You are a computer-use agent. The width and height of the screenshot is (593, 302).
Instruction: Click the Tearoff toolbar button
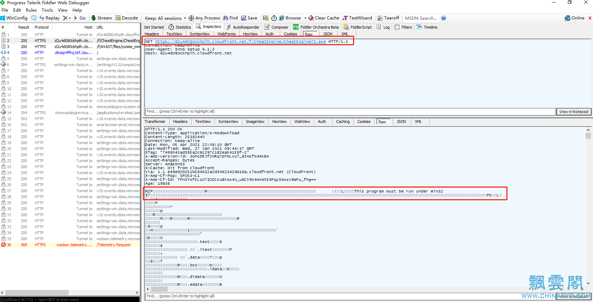click(388, 18)
